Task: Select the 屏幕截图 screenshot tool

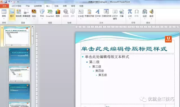Action: pos(26,12)
